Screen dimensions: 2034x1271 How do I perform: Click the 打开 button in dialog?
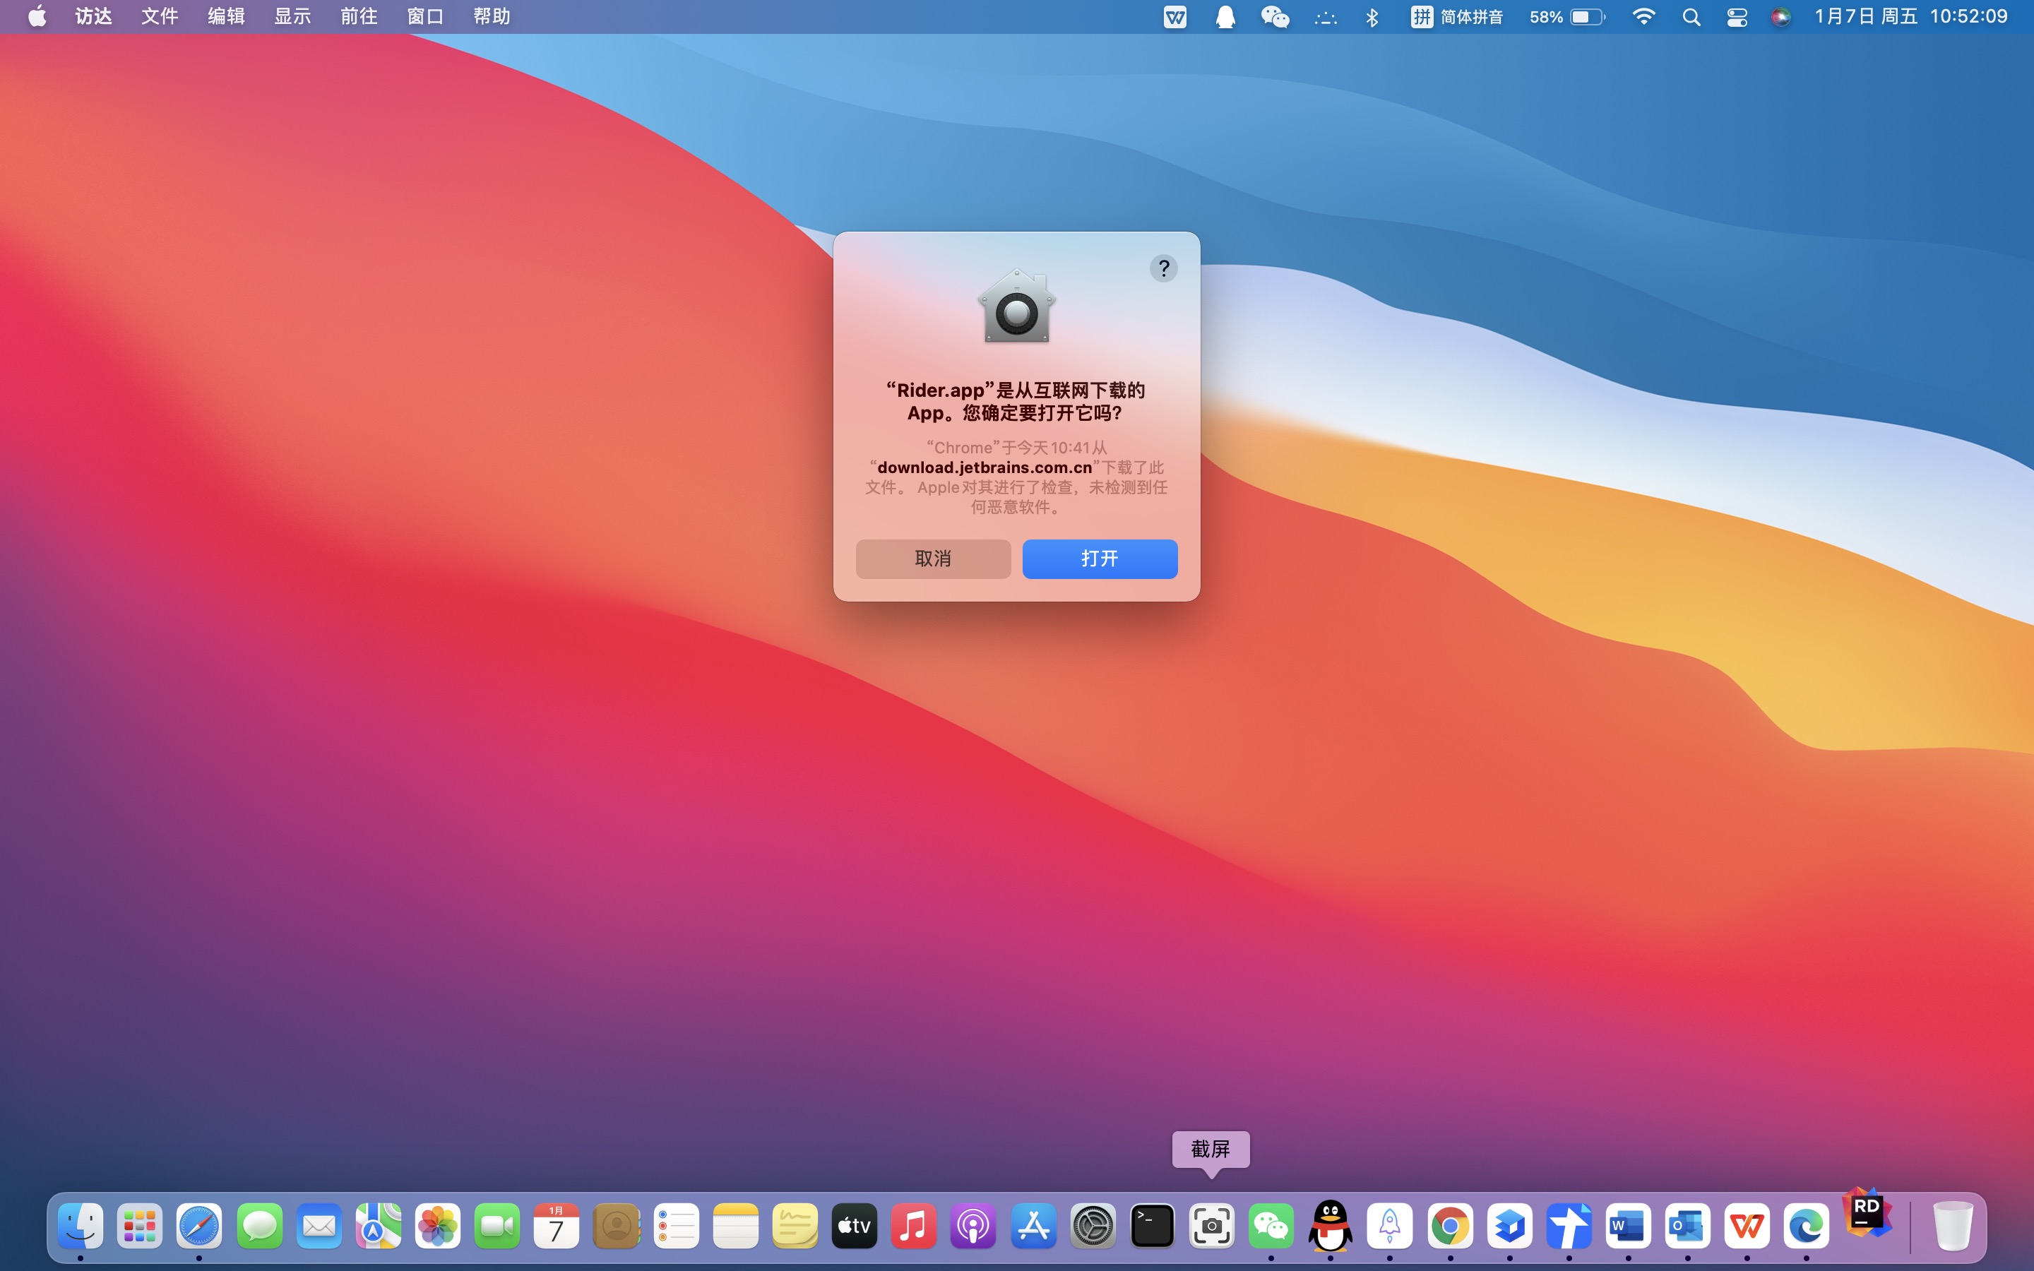[x=1100, y=559]
